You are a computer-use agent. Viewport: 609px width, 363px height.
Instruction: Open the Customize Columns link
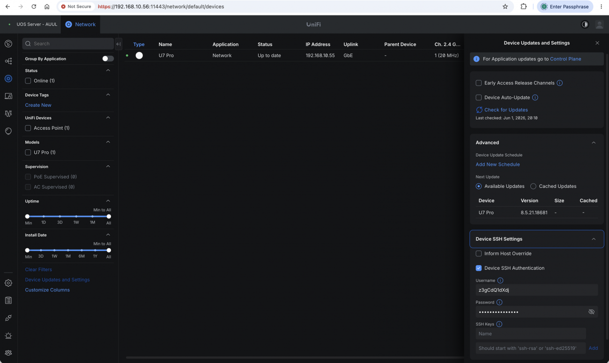coord(47,290)
